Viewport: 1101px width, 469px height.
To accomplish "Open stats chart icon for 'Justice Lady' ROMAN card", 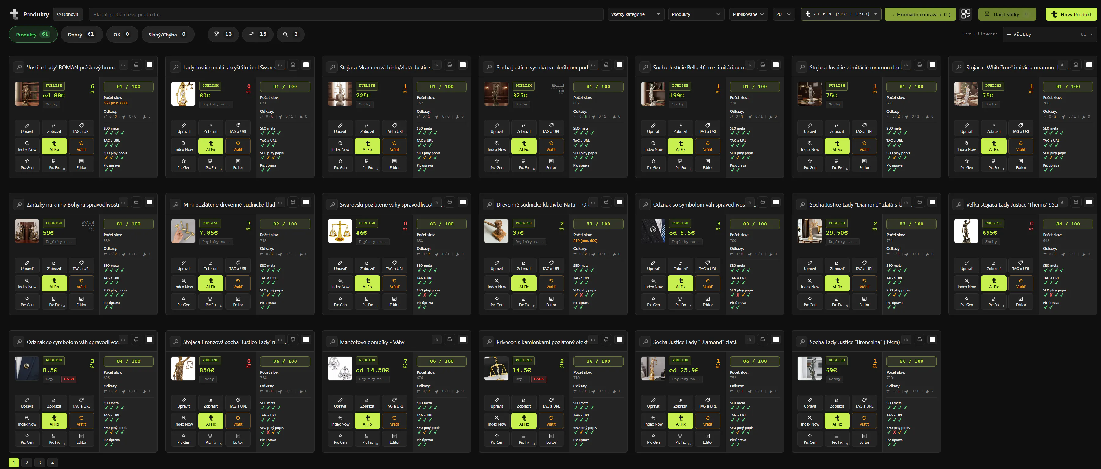I will point(123,65).
